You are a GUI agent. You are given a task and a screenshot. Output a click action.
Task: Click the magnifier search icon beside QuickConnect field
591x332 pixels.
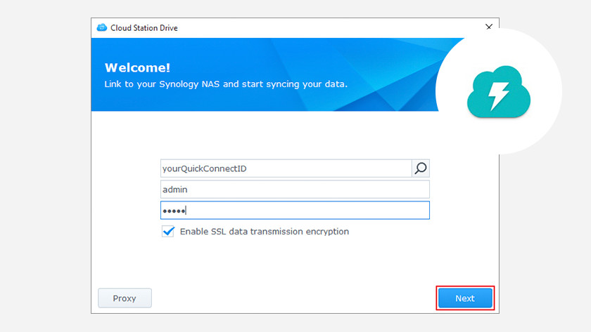coord(421,168)
